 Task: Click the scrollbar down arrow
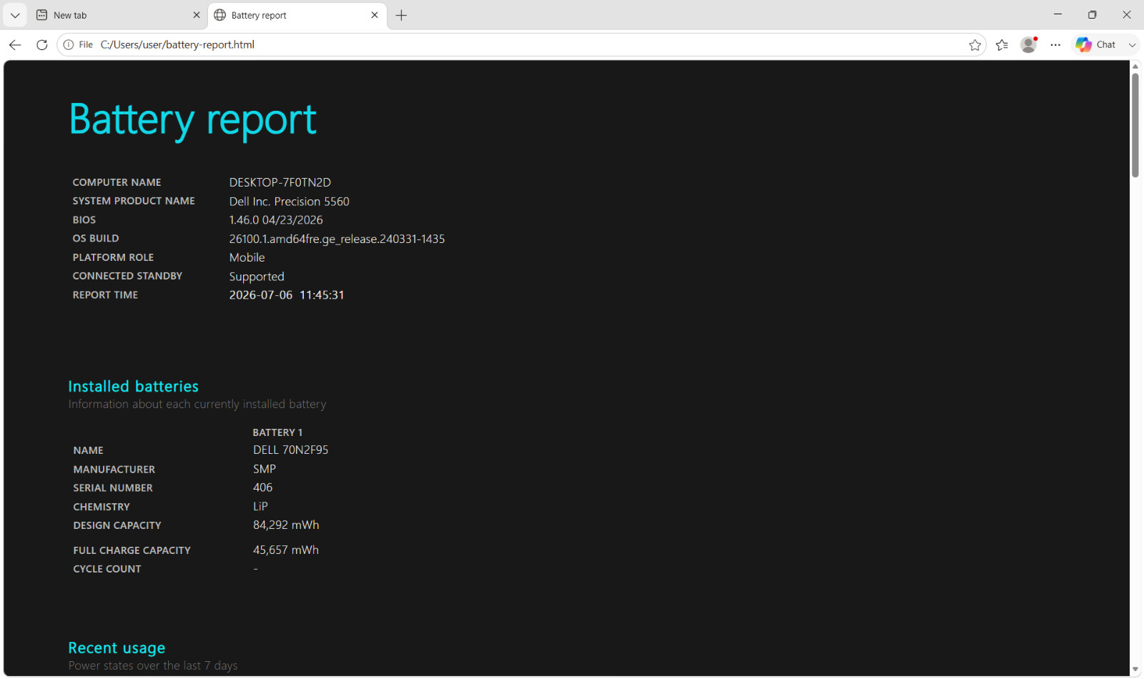1135,670
